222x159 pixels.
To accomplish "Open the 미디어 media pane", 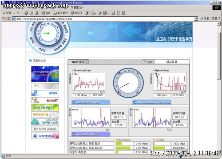I will [76, 13].
